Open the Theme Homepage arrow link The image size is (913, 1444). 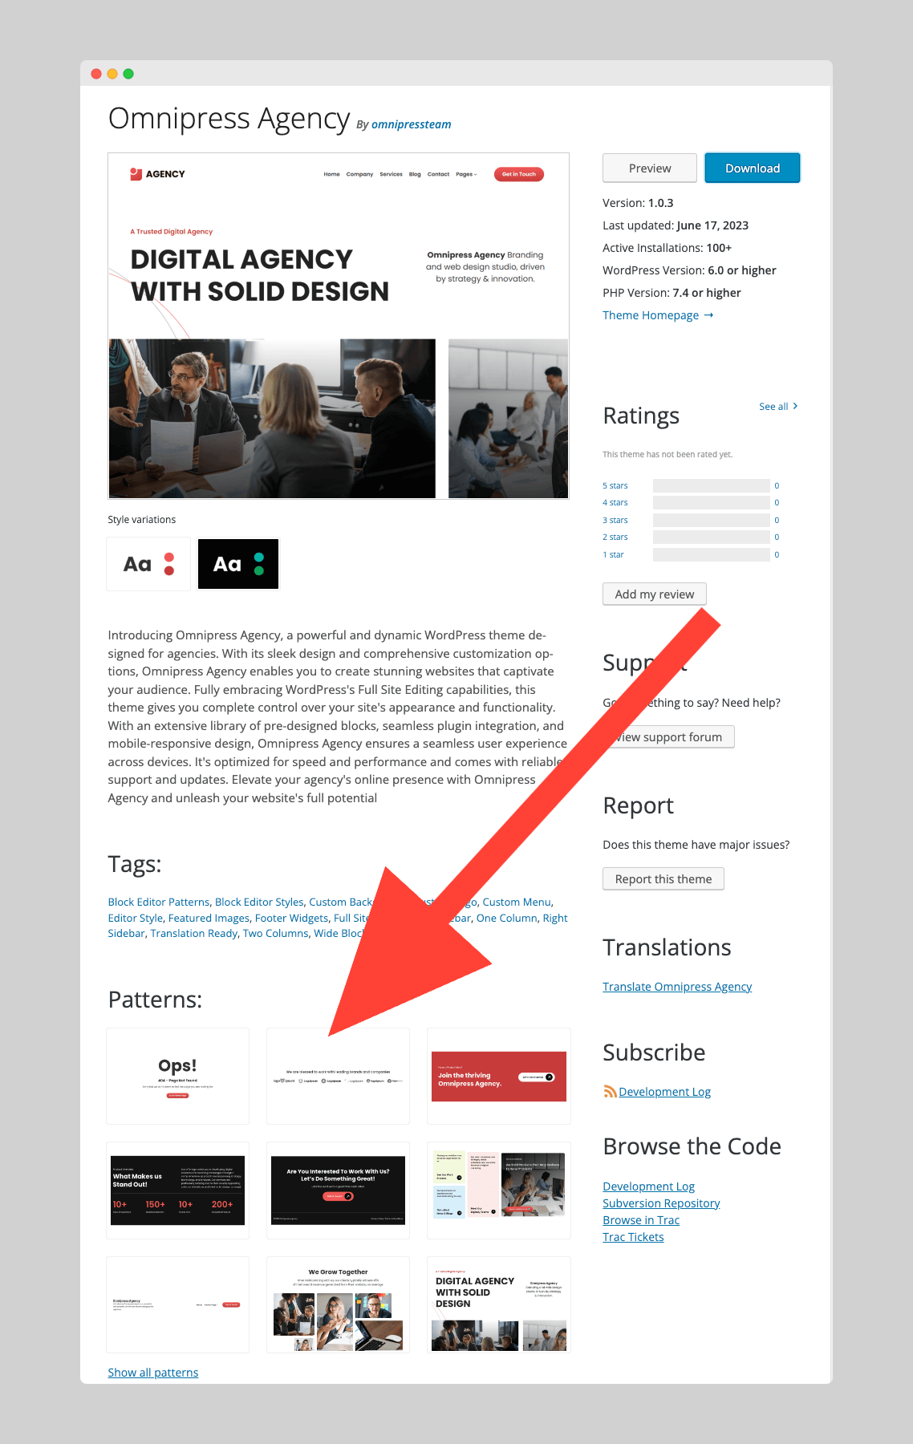(658, 315)
